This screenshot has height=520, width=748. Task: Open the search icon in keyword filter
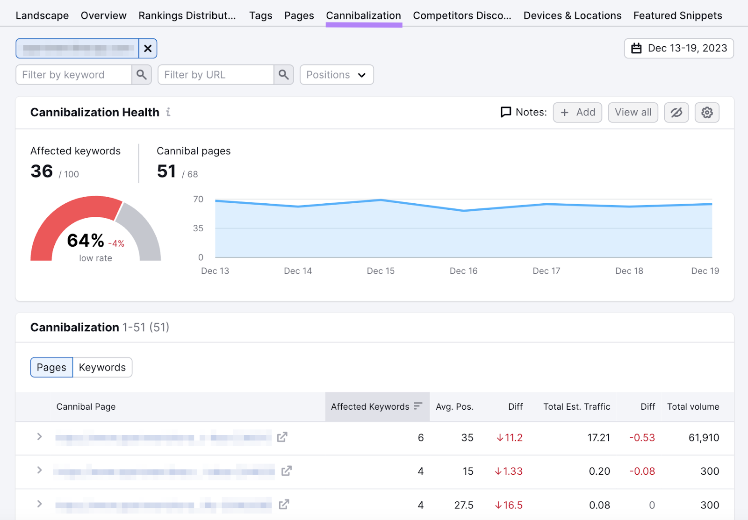(142, 74)
